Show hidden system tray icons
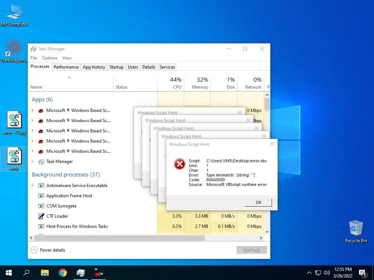 click(309, 273)
